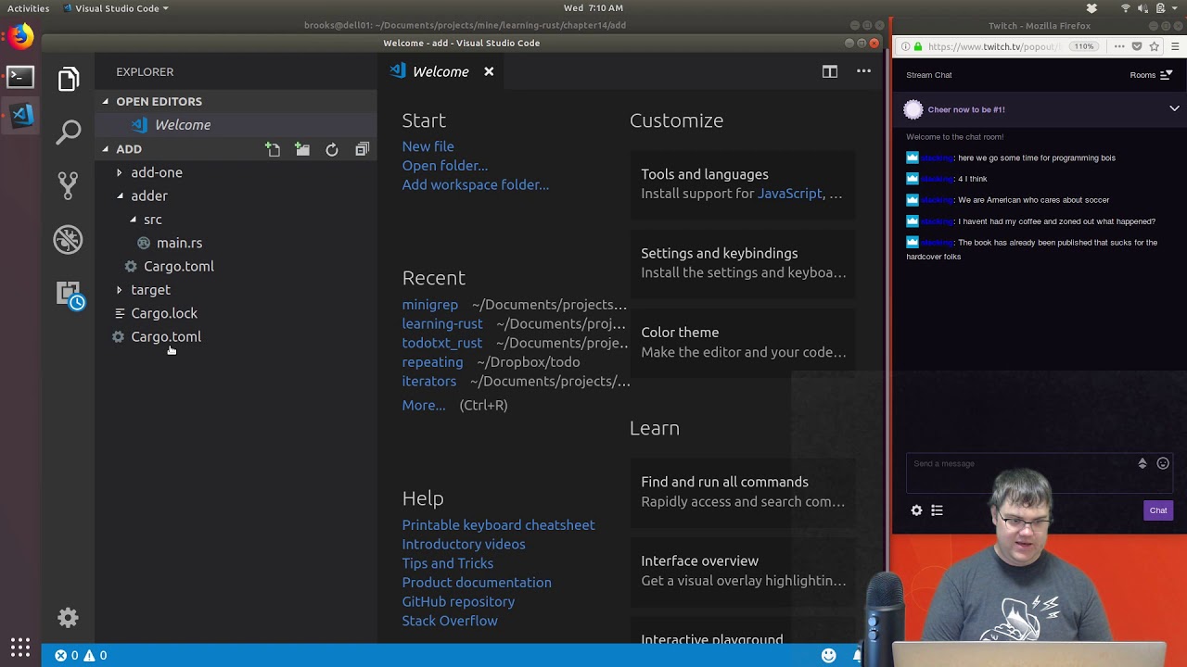Open the Printable keyboard cheatsheet link

pyautogui.click(x=498, y=525)
